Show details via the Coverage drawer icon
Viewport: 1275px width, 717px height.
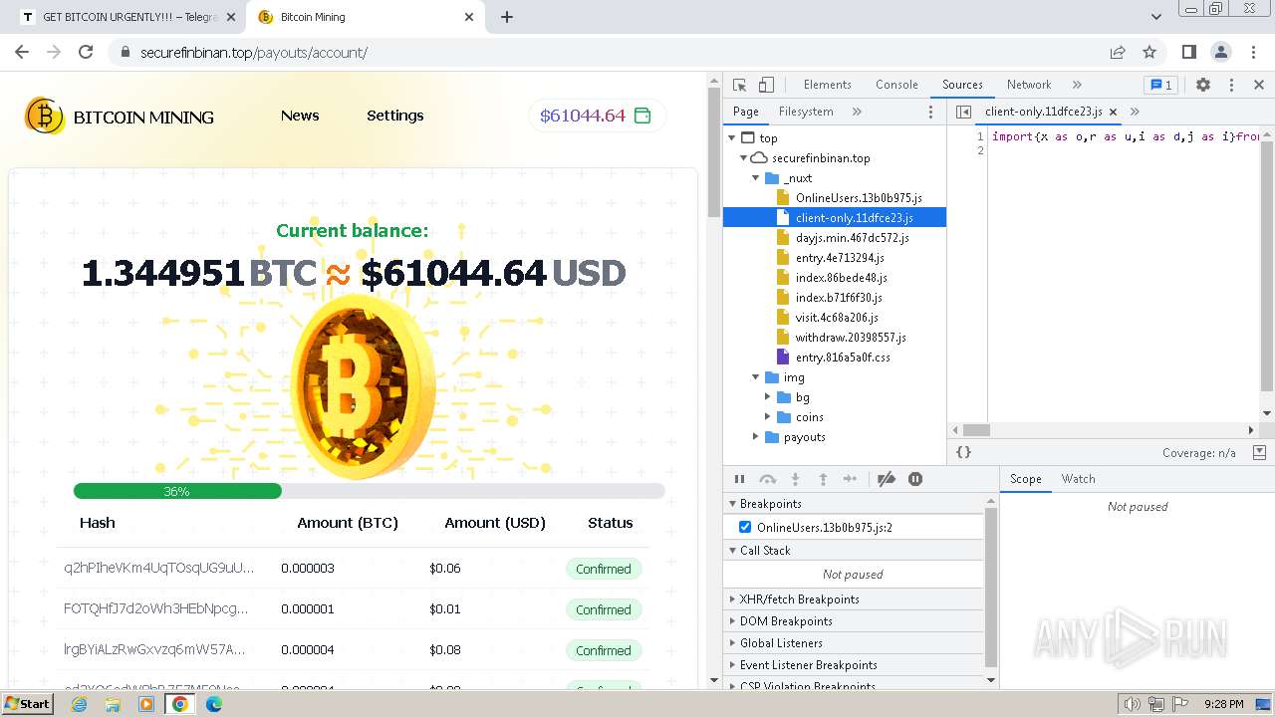1259,452
